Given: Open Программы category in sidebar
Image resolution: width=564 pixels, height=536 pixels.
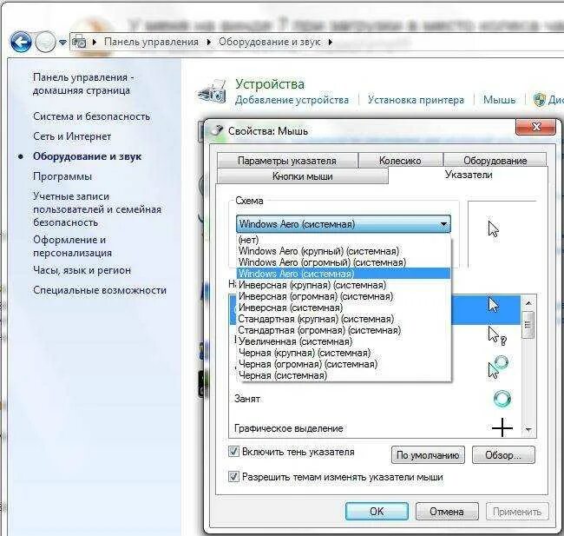Looking at the screenshot, I should click(x=62, y=176).
